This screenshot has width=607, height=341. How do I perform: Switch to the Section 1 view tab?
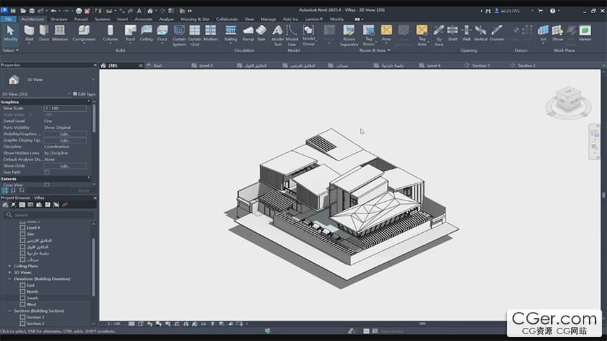tap(481, 65)
